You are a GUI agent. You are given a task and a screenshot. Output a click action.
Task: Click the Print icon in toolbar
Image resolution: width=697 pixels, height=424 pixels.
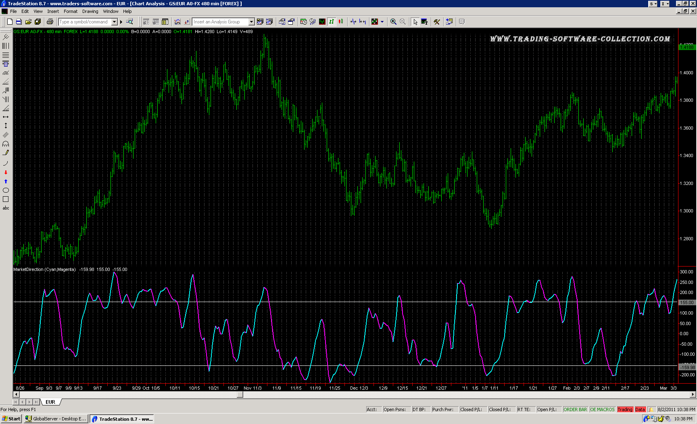pyautogui.click(x=50, y=22)
